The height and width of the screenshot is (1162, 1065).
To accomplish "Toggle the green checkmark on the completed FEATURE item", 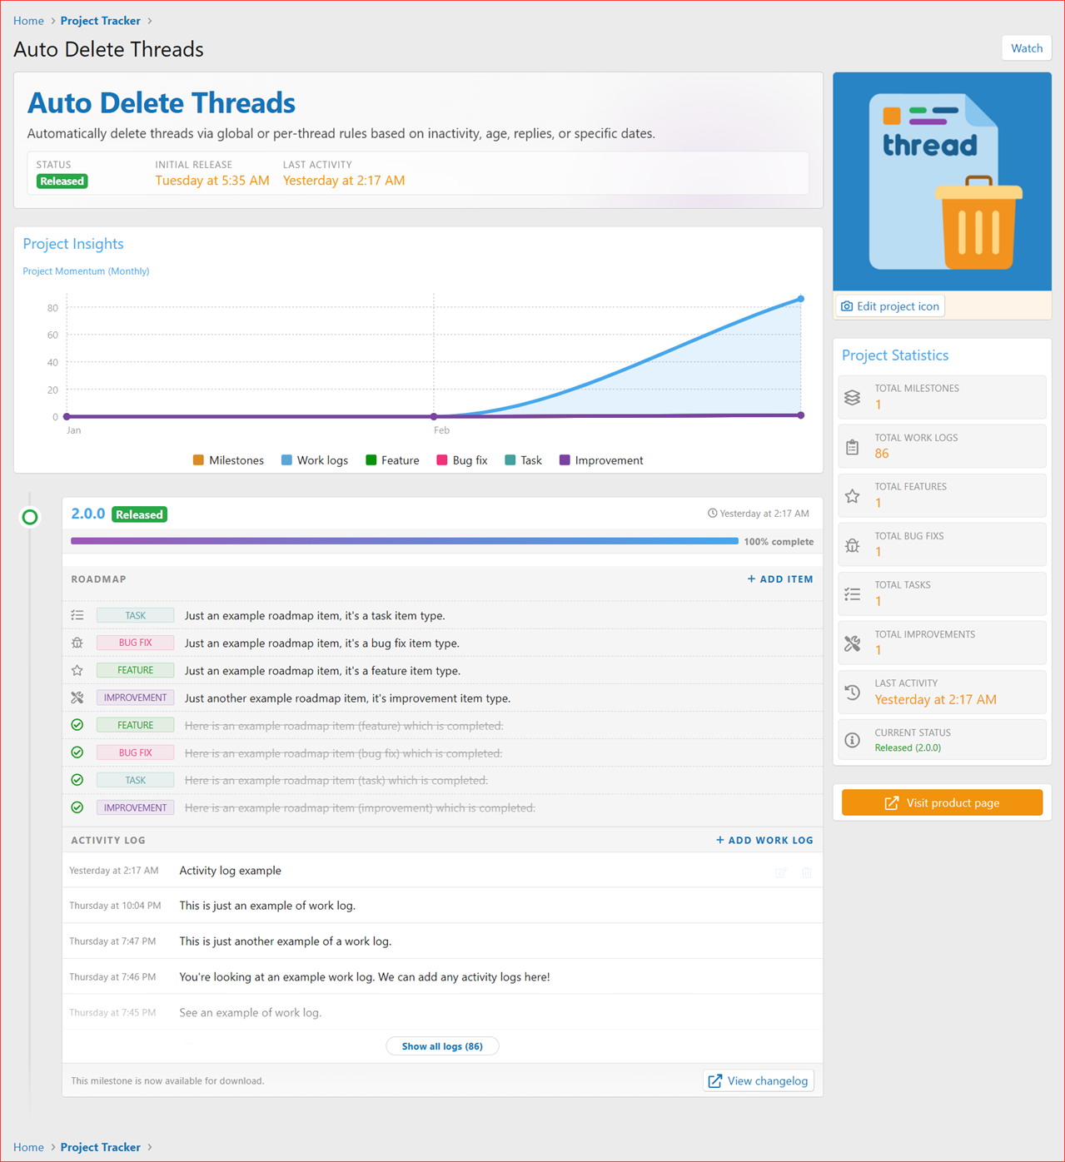I will (77, 724).
